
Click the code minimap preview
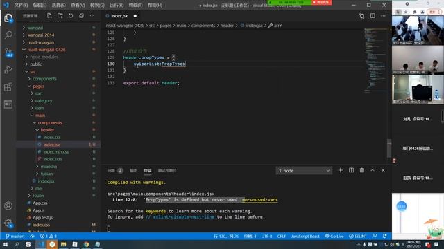(x=375, y=60)
